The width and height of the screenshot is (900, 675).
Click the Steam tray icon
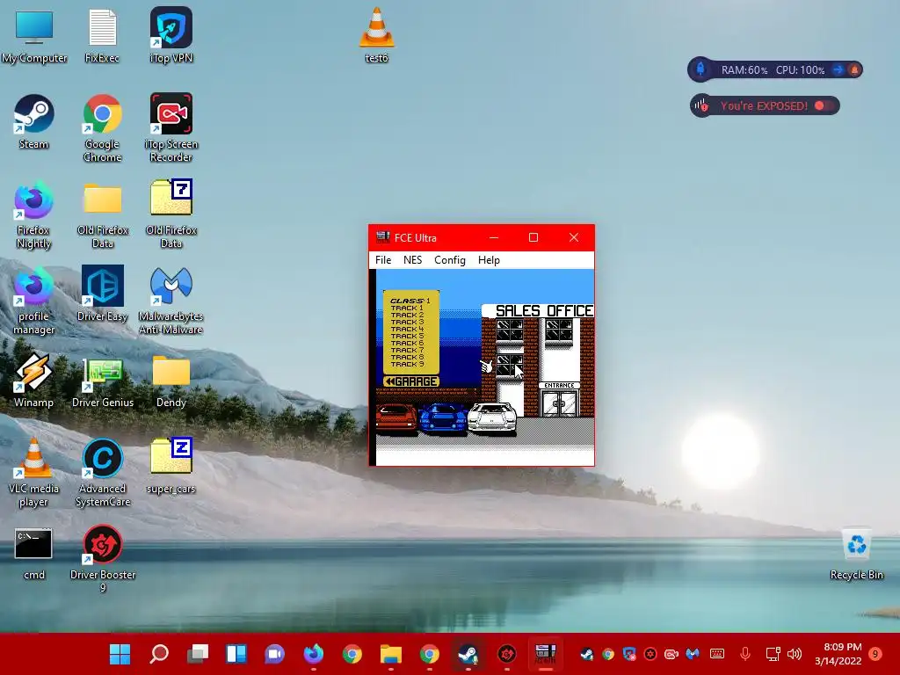(586, 654)
